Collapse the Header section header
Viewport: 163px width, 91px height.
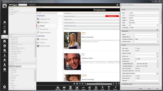140,45
